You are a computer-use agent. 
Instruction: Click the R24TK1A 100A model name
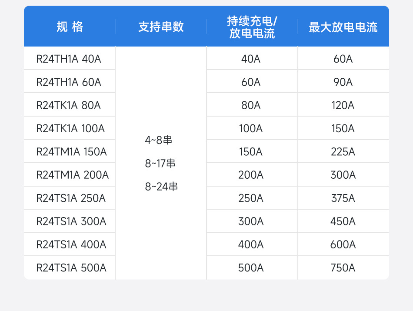pyautogui.click(x=70, y=128)
